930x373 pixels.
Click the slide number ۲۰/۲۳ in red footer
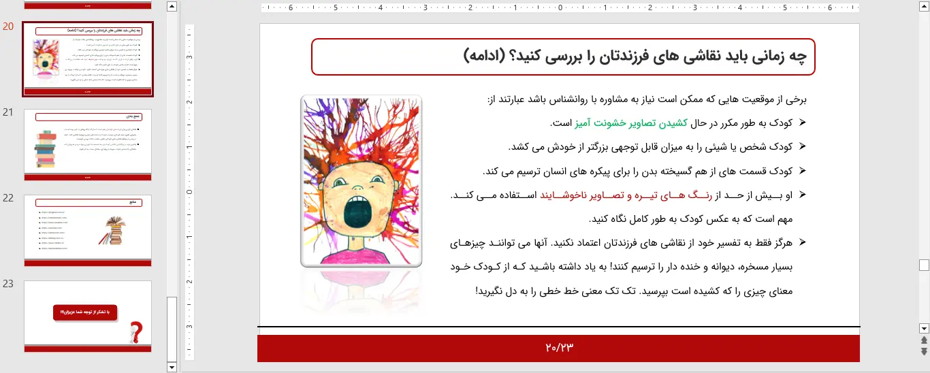click(560, 348)
